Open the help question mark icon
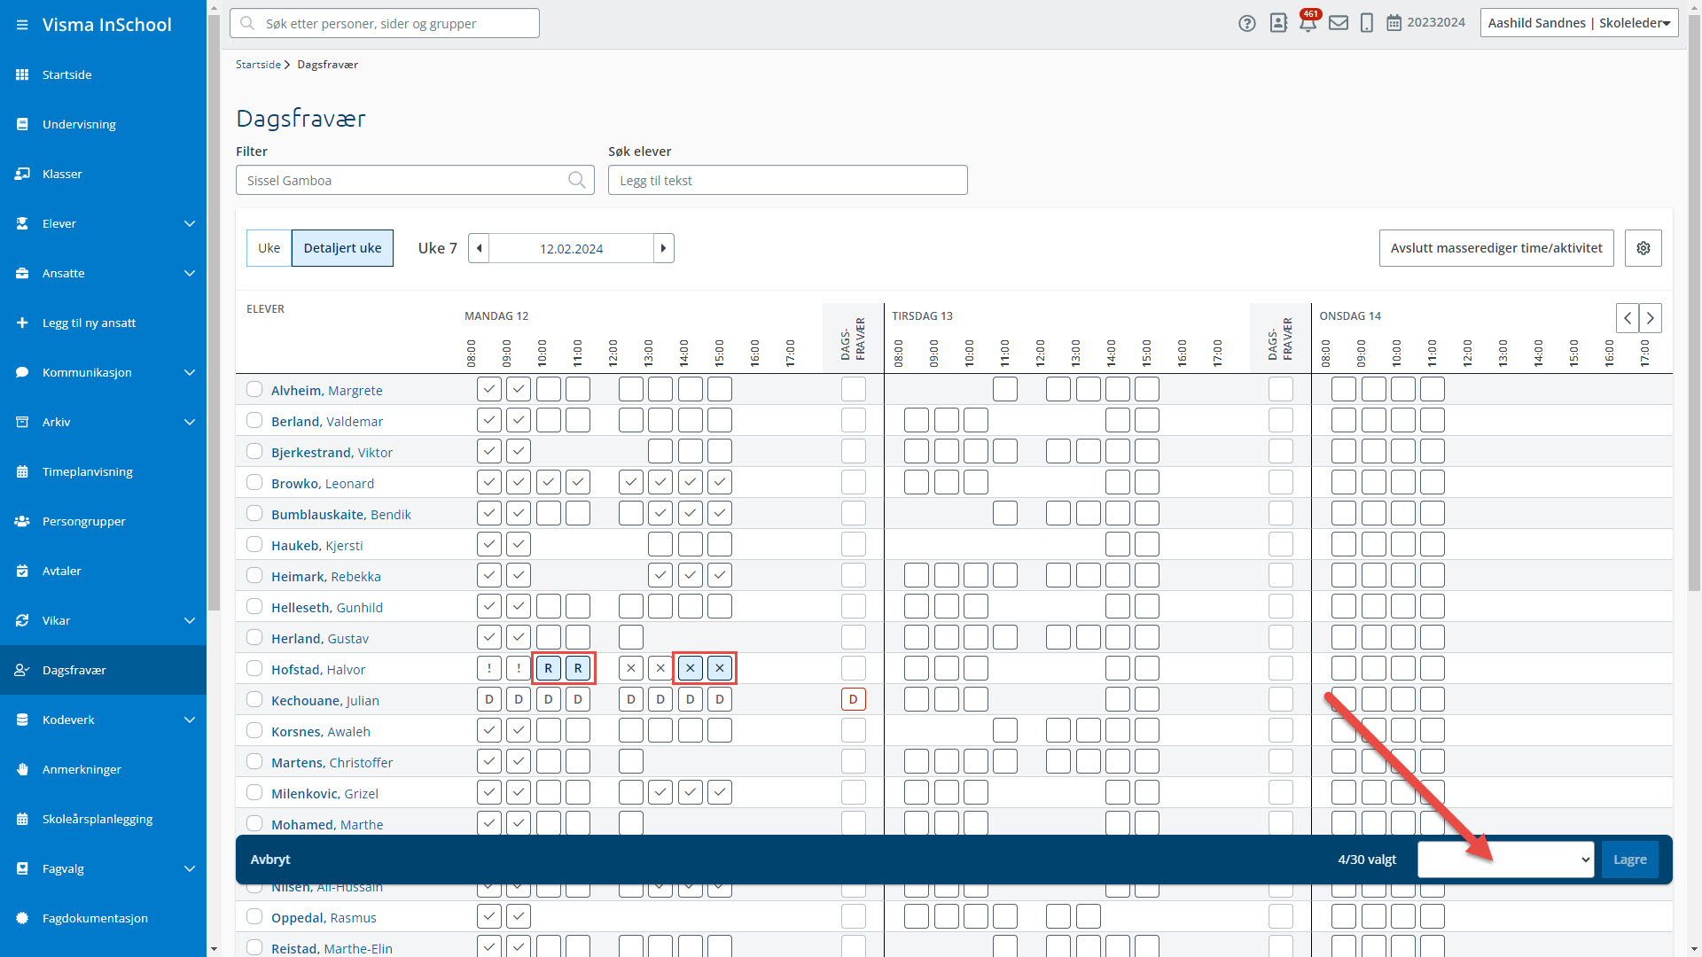This screenshot has width=1702, height=957. [x=1246, y=24]
